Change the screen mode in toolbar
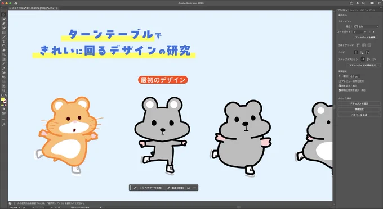 pos(4,113)
